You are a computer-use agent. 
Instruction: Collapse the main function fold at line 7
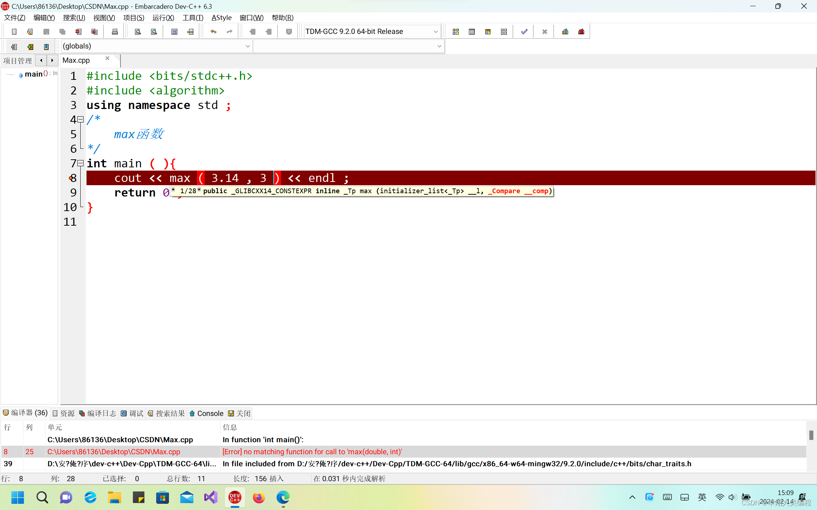point(81,163)
